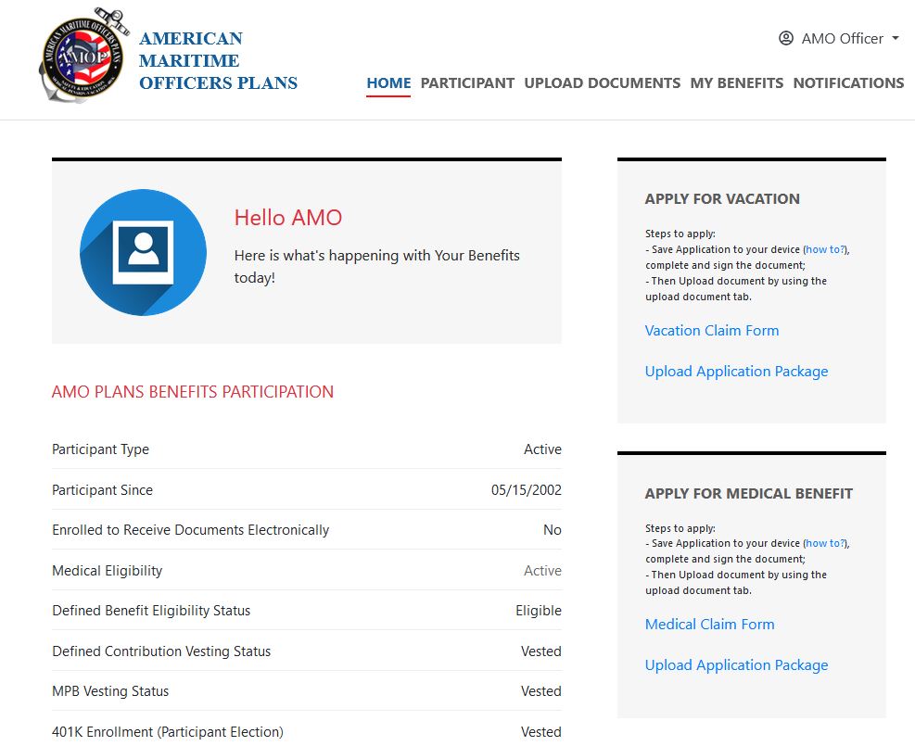Open the Medical Claim Form link

[x=709, y=625]
